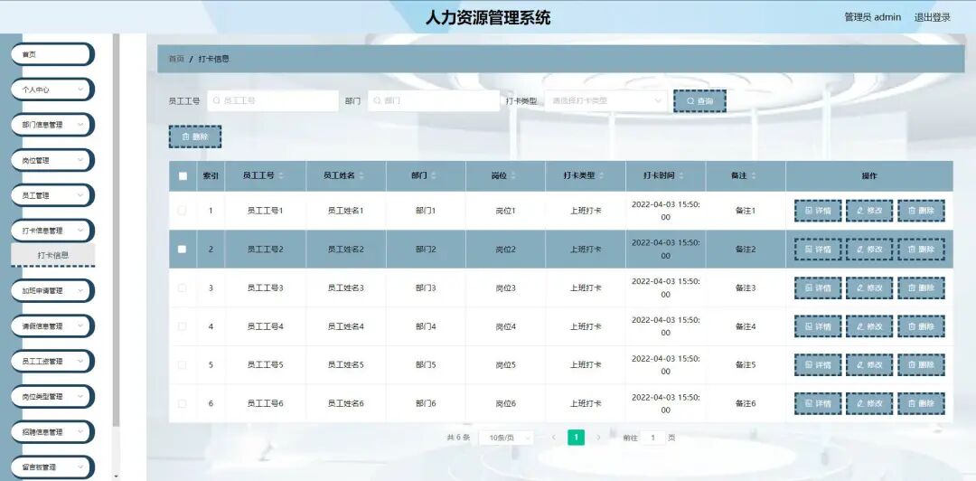Click 修改 for row 员工工号2

coord(869,250)
